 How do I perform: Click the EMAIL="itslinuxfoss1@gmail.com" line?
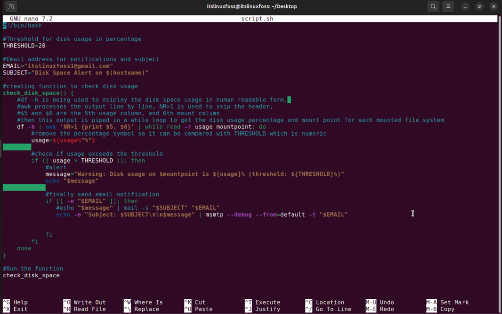58,66
